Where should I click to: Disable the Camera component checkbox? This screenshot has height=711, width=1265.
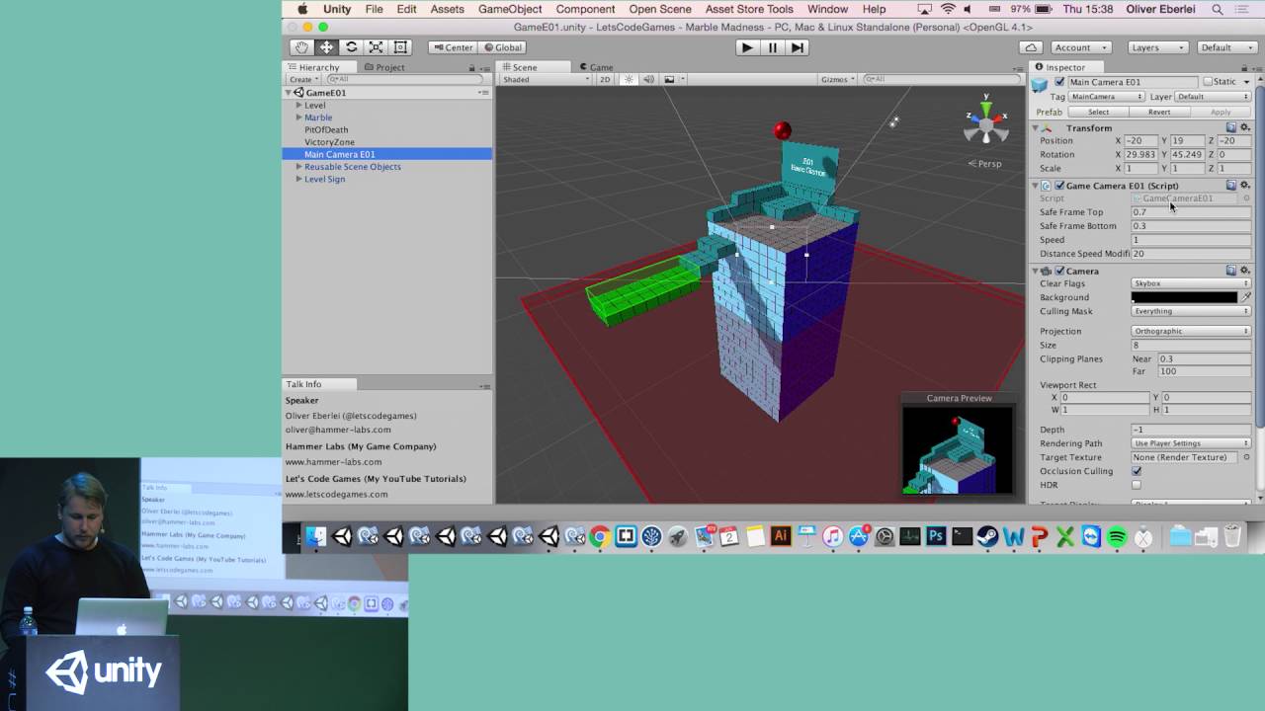point(1060,271)
